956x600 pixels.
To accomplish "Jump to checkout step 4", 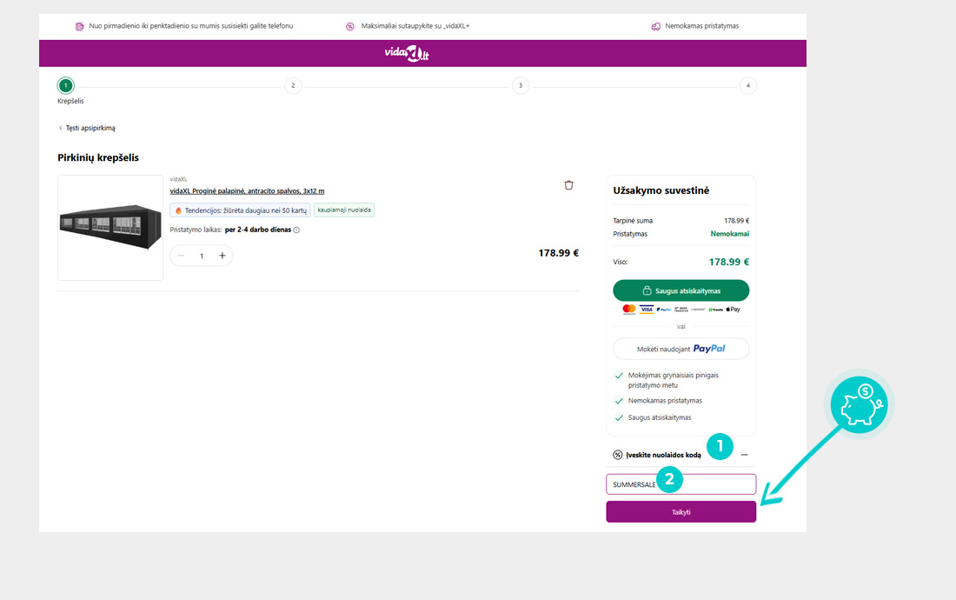I will (748, 85).
